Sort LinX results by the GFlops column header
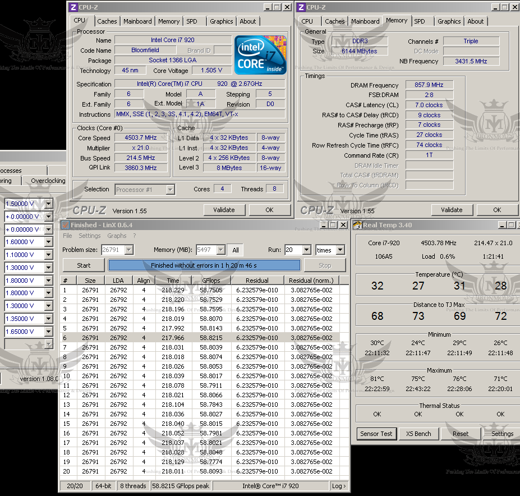 pos(211,281)
